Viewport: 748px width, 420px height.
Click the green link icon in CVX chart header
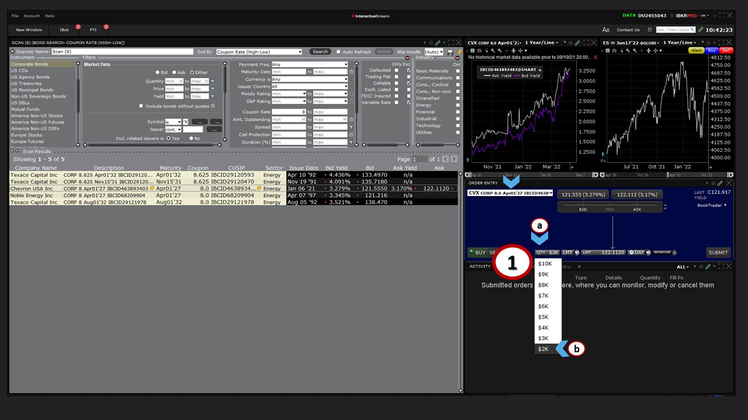point(577,43)
